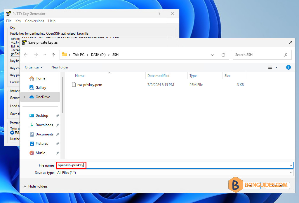
Task: Sort files by Type column
Action: tap(193, 76)
